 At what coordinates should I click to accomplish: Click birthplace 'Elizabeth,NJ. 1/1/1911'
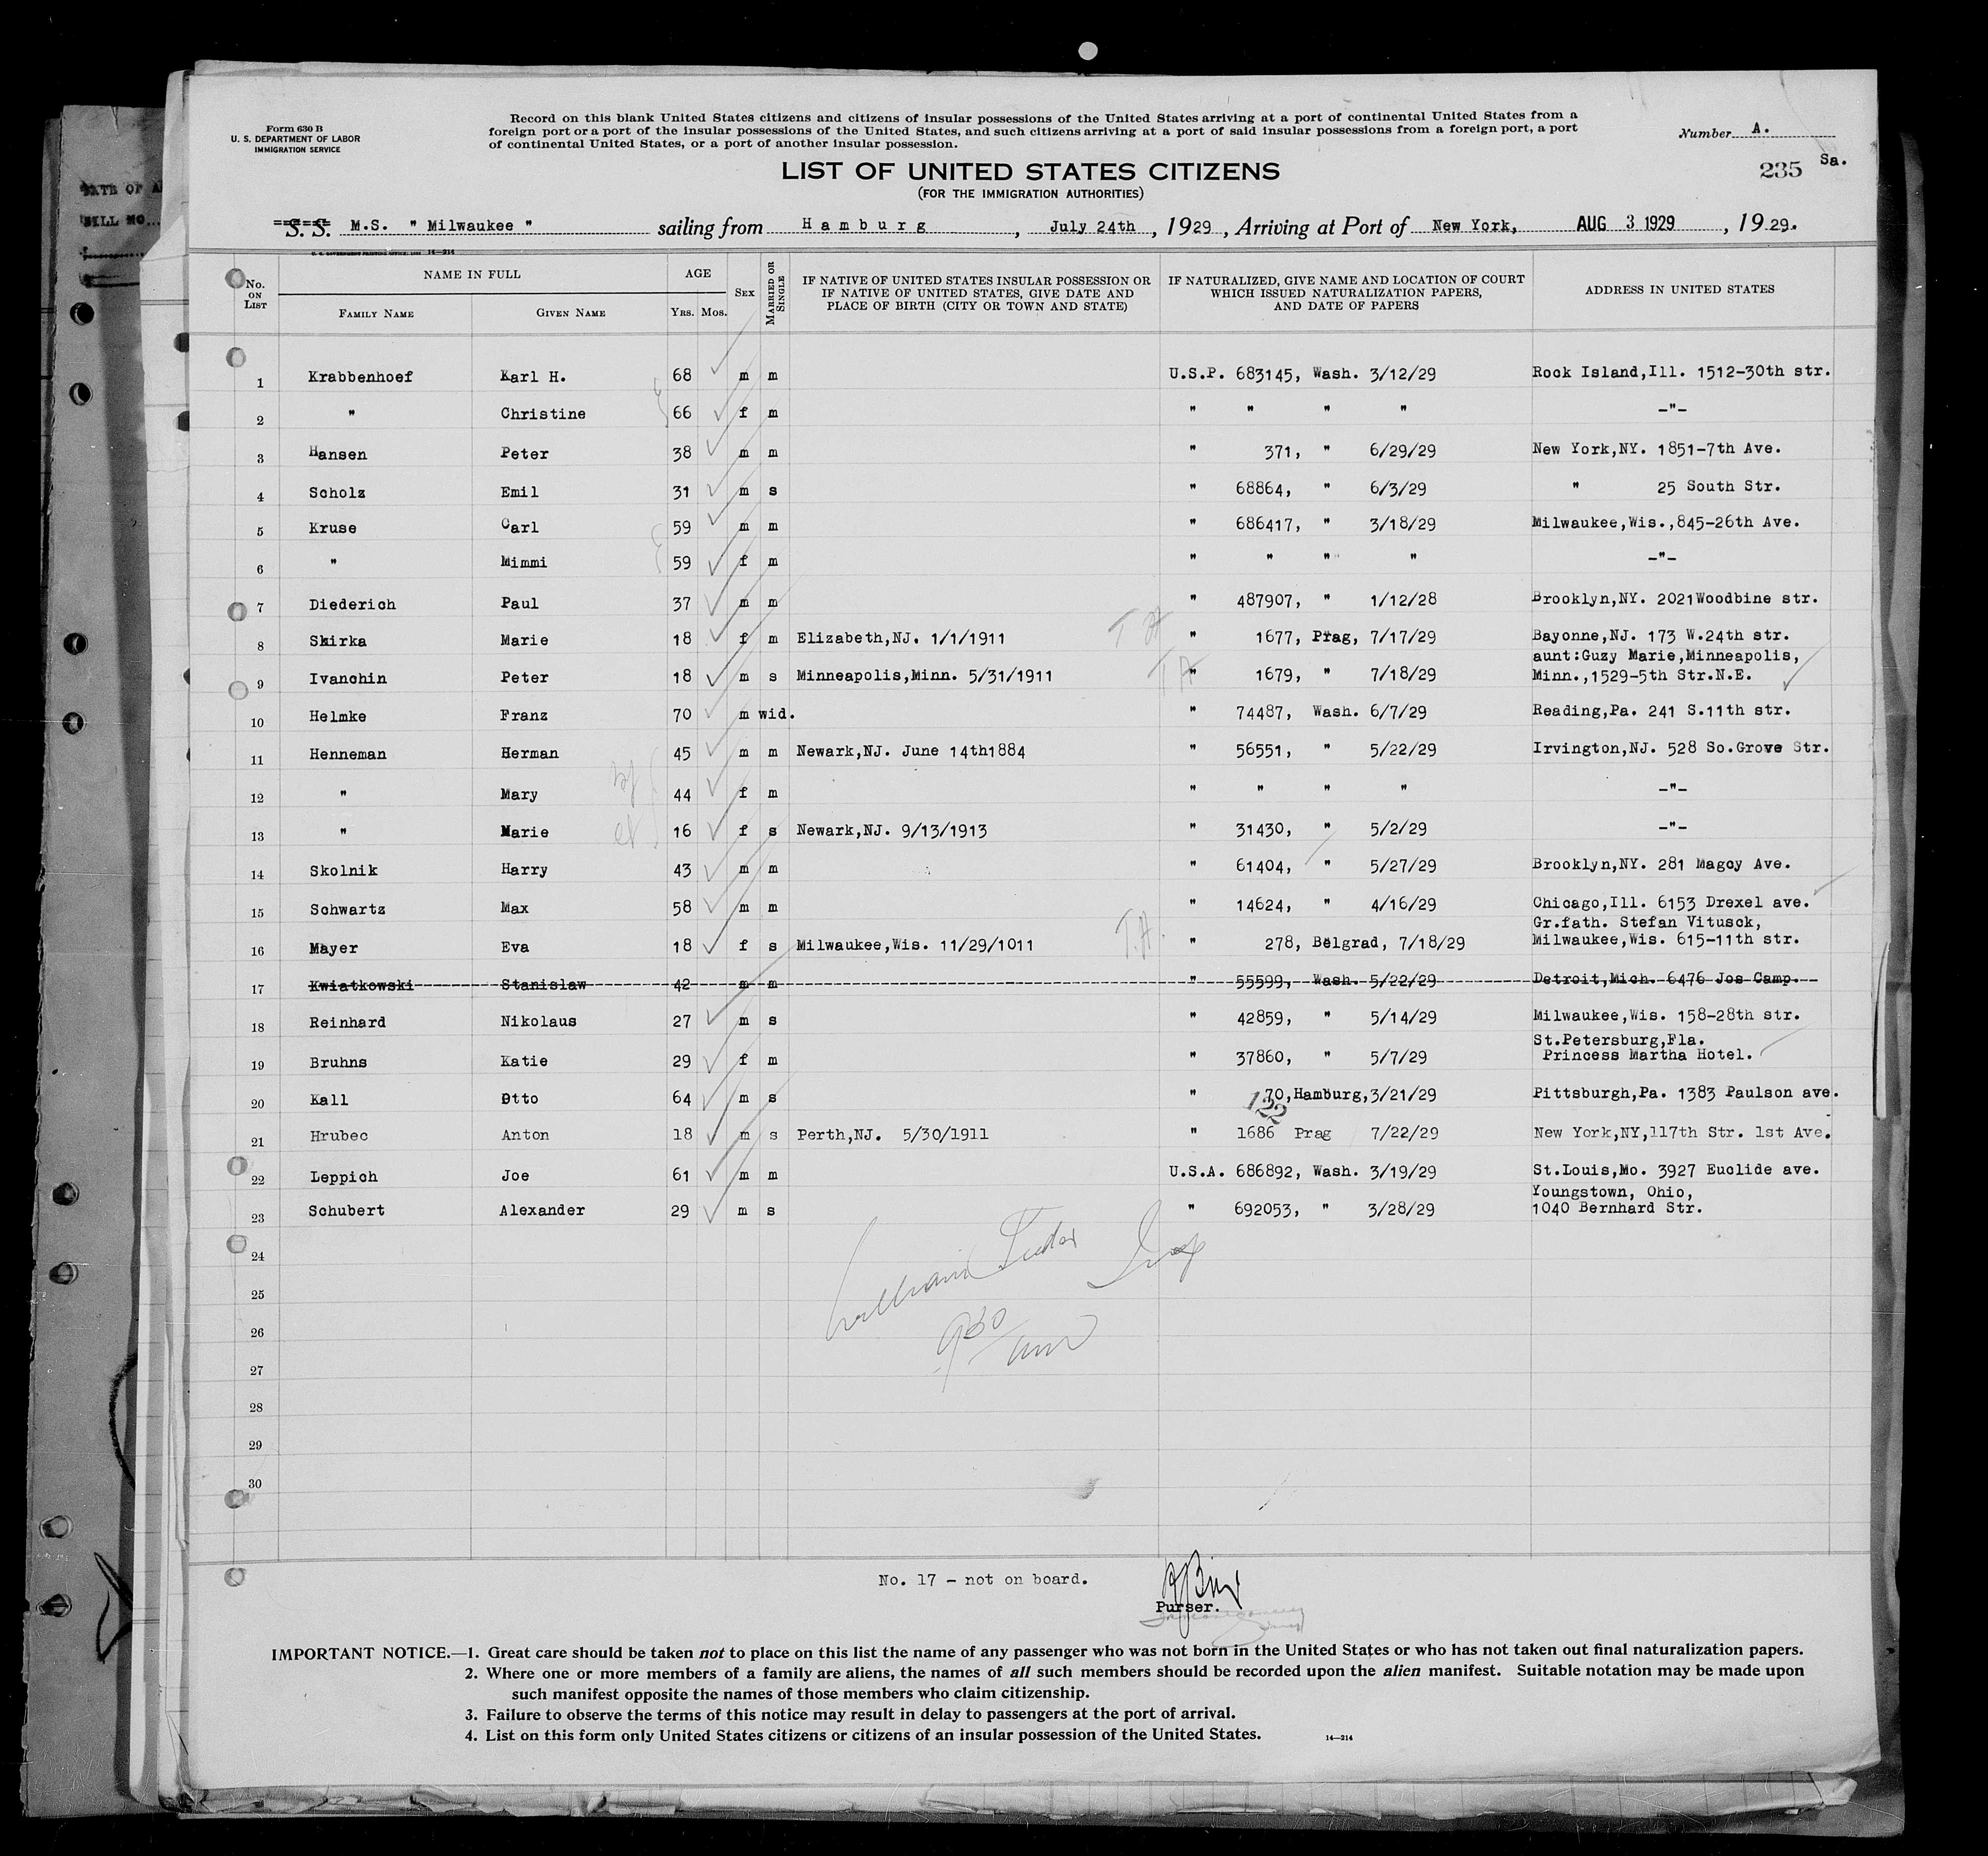[x=901, y=638]
